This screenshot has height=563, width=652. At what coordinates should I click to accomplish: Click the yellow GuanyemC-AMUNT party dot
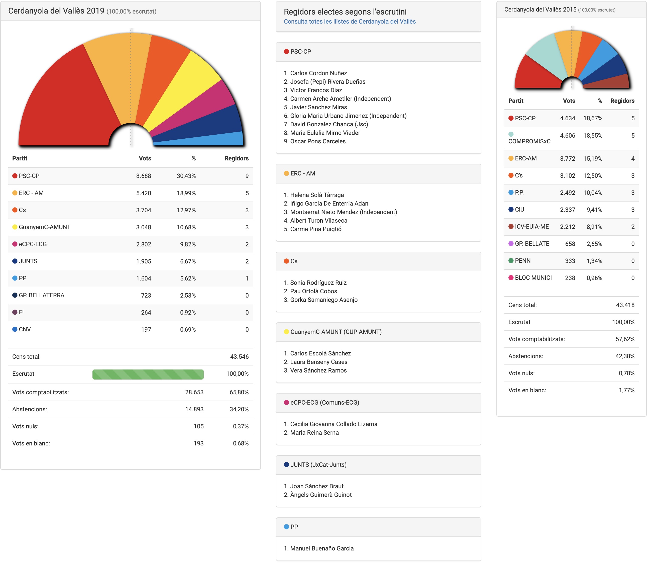(x=15, y=227)
